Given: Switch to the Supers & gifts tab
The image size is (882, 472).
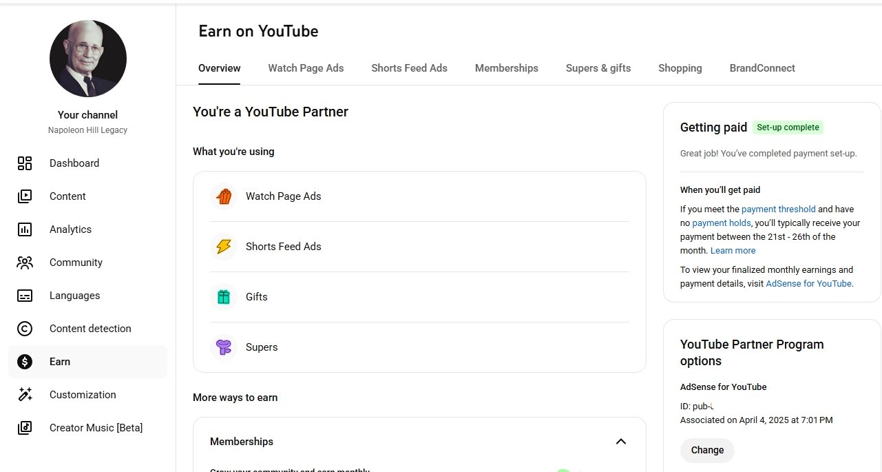Looking at the screenshot, I should tap(598, 68).
